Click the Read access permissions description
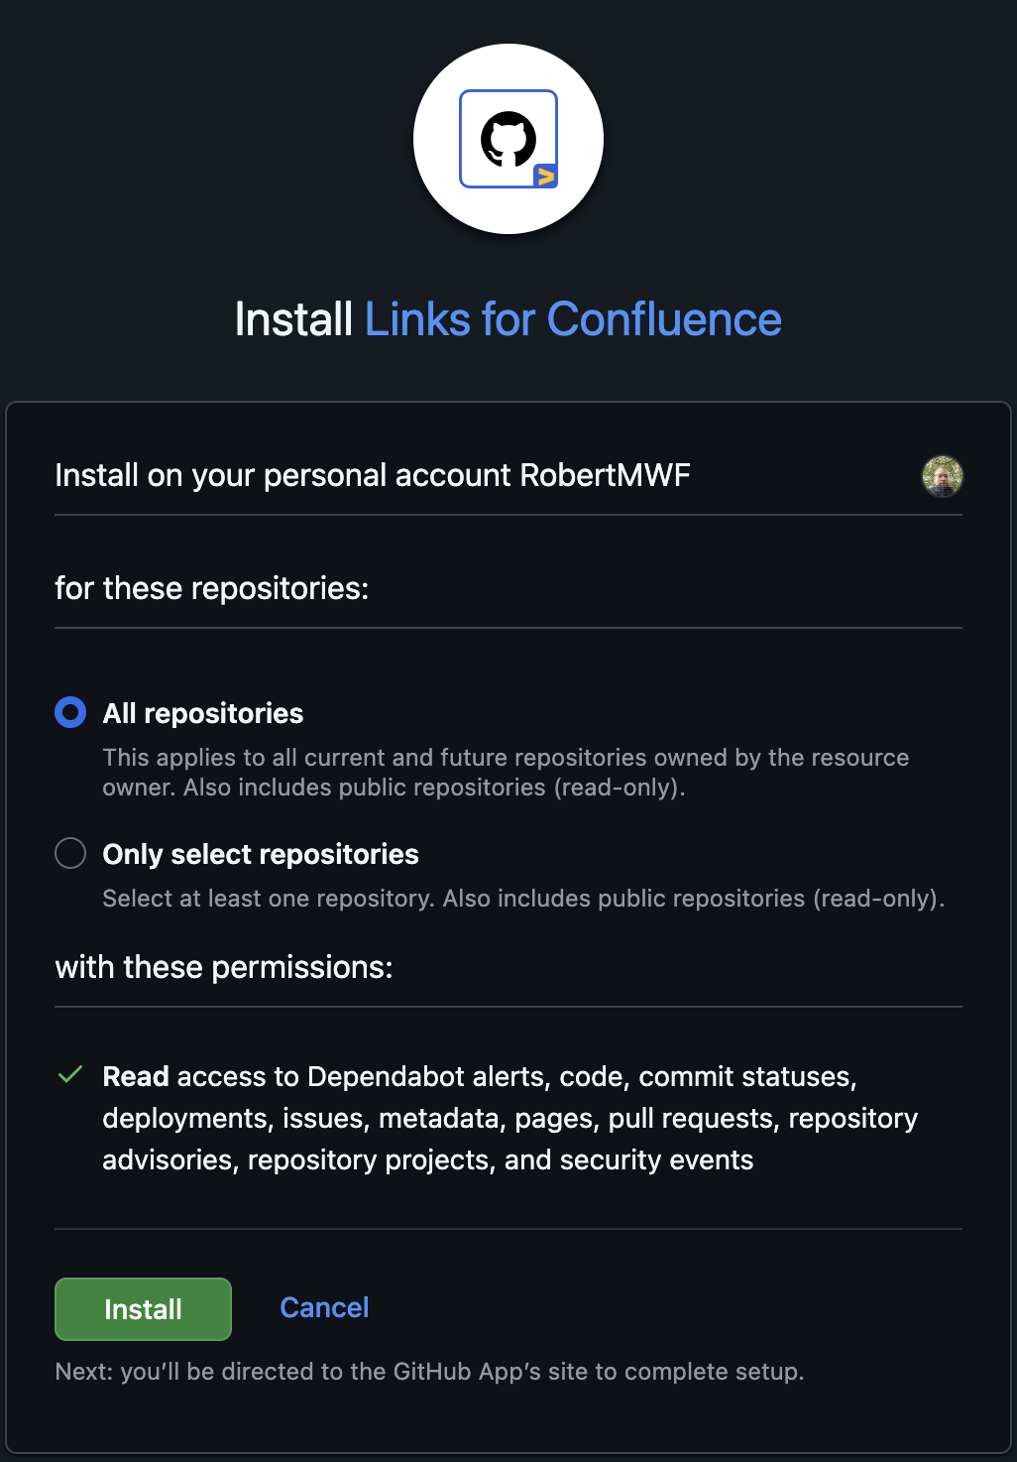This screenshot has height=1462, width=1017. coord(510,1118)
